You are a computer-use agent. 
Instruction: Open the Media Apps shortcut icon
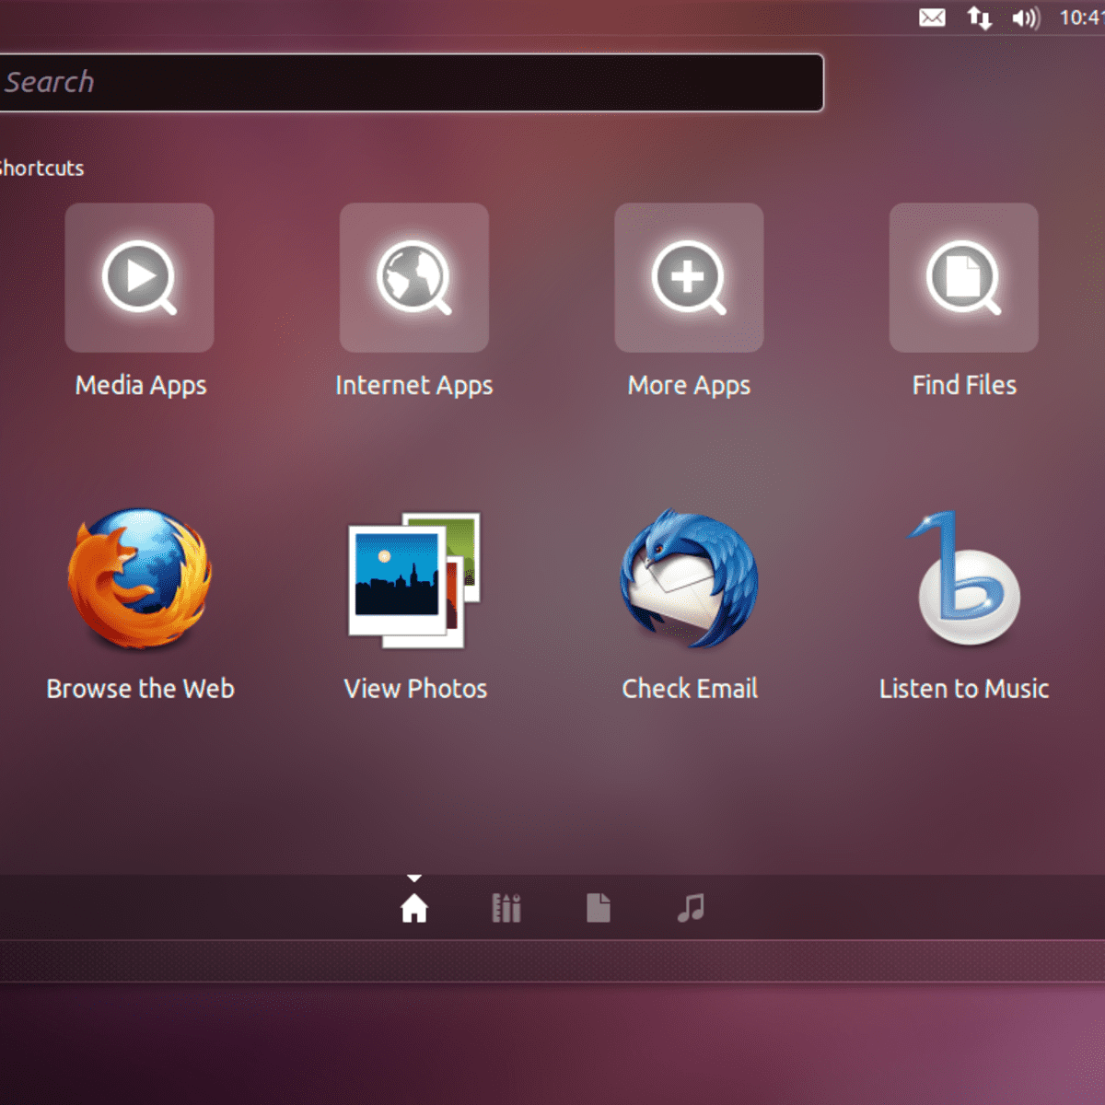pyautogui.click(x=139, y=277)
